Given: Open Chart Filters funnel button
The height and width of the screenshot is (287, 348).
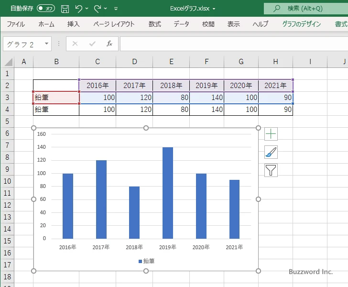Looking at the screenshot, I should [271, 170].
